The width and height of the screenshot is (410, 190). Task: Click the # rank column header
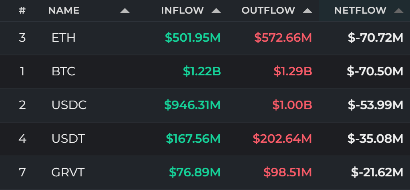coord(22,10)
